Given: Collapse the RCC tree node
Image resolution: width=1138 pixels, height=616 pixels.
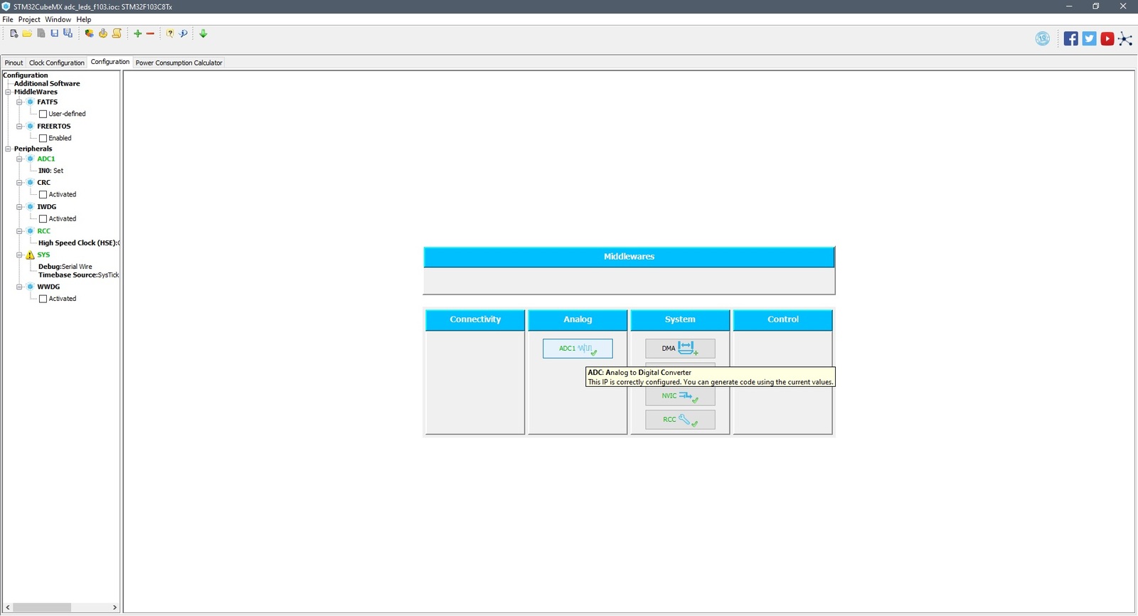Looking at the screenshot, I should (x=19, y=230).
